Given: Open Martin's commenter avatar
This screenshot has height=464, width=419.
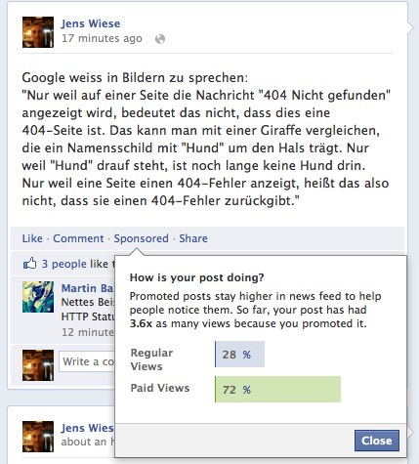Looking at the screenshot, I should 38,297.
